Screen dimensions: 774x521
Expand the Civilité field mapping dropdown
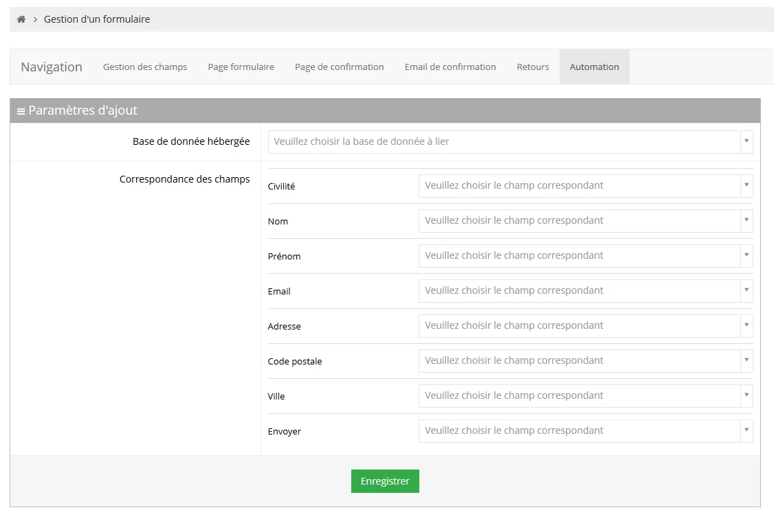click(x=585, y=185)
